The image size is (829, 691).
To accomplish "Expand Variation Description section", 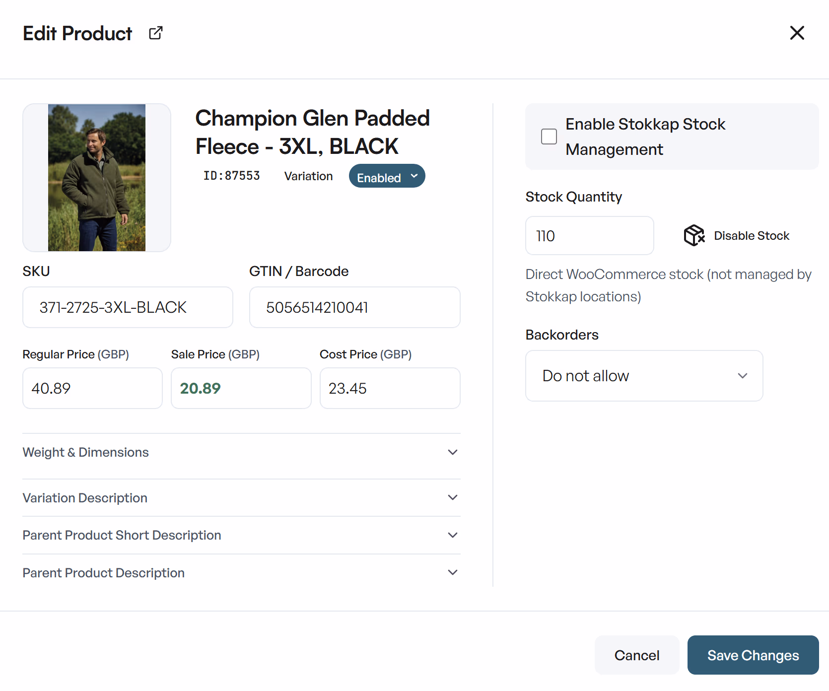I will [x=241, y=498].
